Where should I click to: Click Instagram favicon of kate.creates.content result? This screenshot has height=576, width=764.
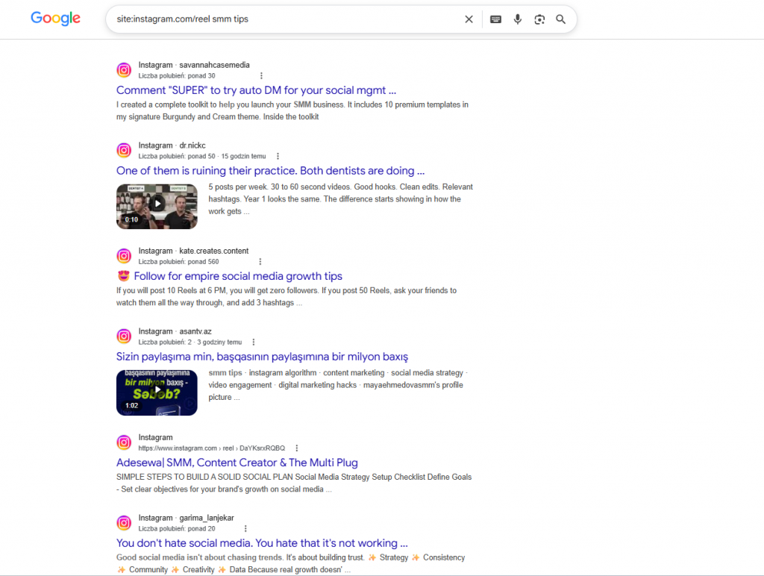tap(124, 256)
